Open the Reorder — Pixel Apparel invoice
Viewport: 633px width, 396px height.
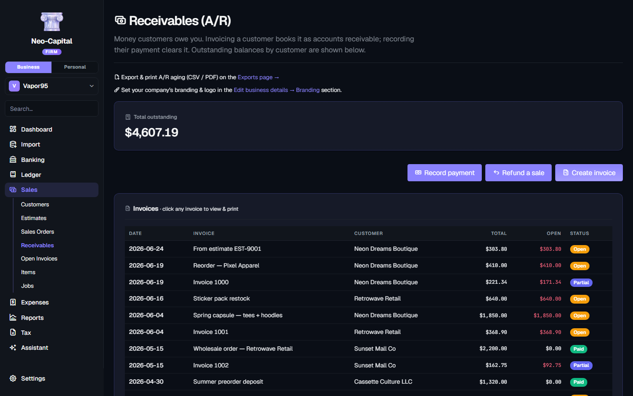368,266
